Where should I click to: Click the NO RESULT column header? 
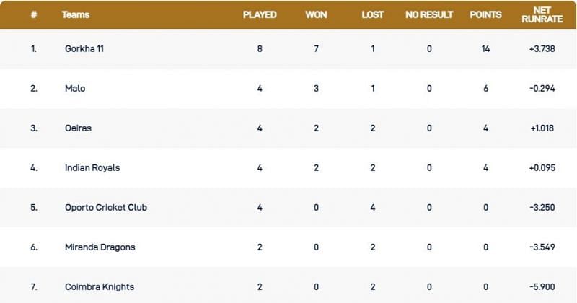[429, 14]
